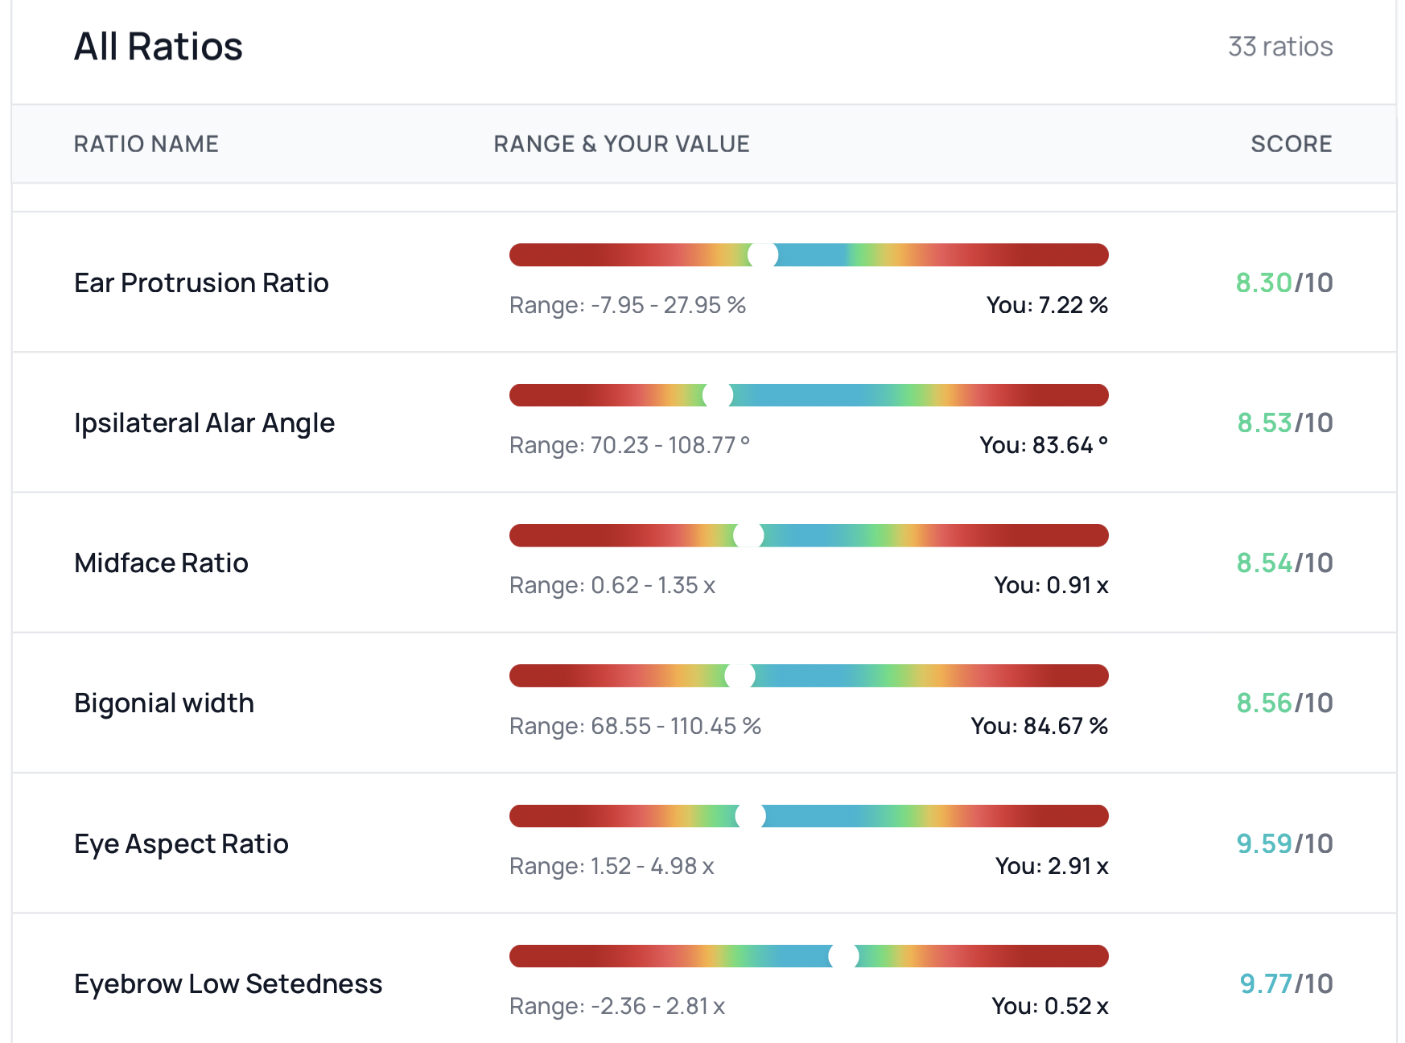Click the 33 ratios count label

pos(1279,47)
